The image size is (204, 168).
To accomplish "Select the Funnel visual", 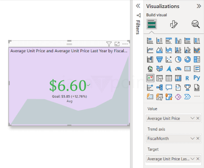I will pyautogui.click(x=159, y=59).
